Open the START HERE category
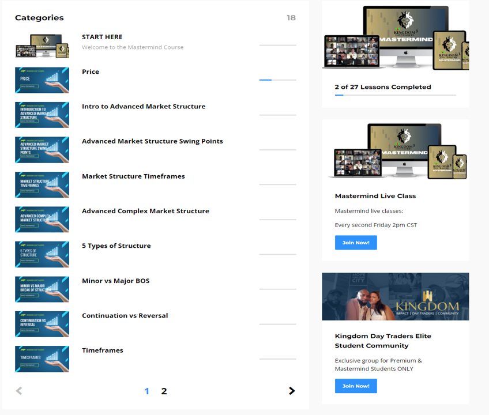 [102, 37]
